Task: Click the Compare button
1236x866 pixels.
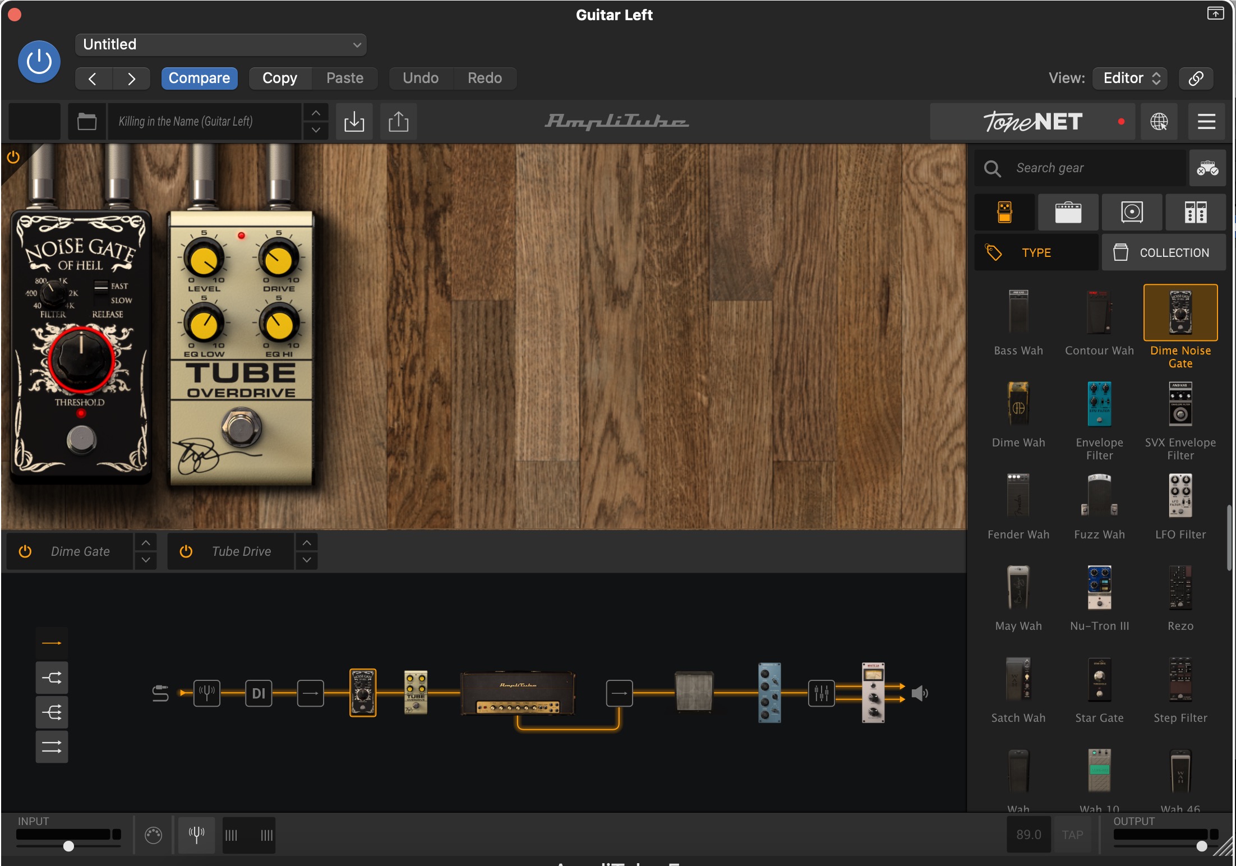Action: pos(199,78)
